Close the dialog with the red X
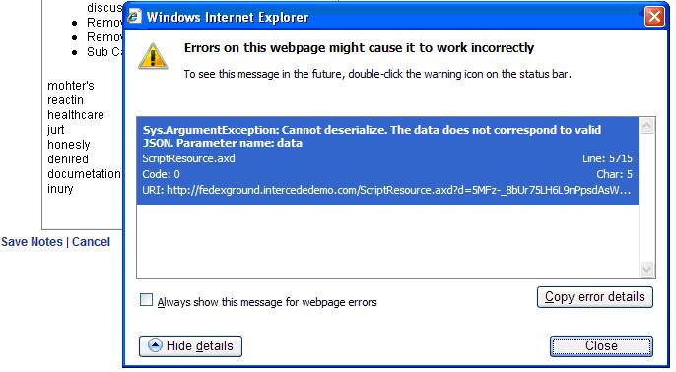 pos(654,17)
